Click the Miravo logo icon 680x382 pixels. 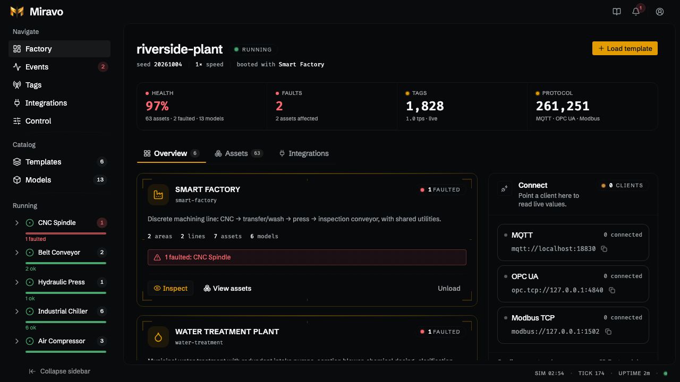point(17,11)
